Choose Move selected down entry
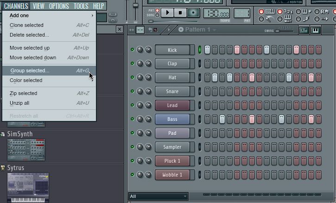The height and width of the screenshot is (203, 336). [x=49, y=57]
